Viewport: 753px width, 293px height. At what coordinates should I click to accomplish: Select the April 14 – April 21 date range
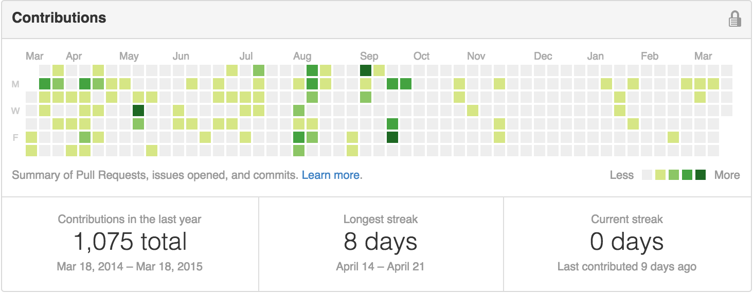pyautogui.click(x=381, y=267)
